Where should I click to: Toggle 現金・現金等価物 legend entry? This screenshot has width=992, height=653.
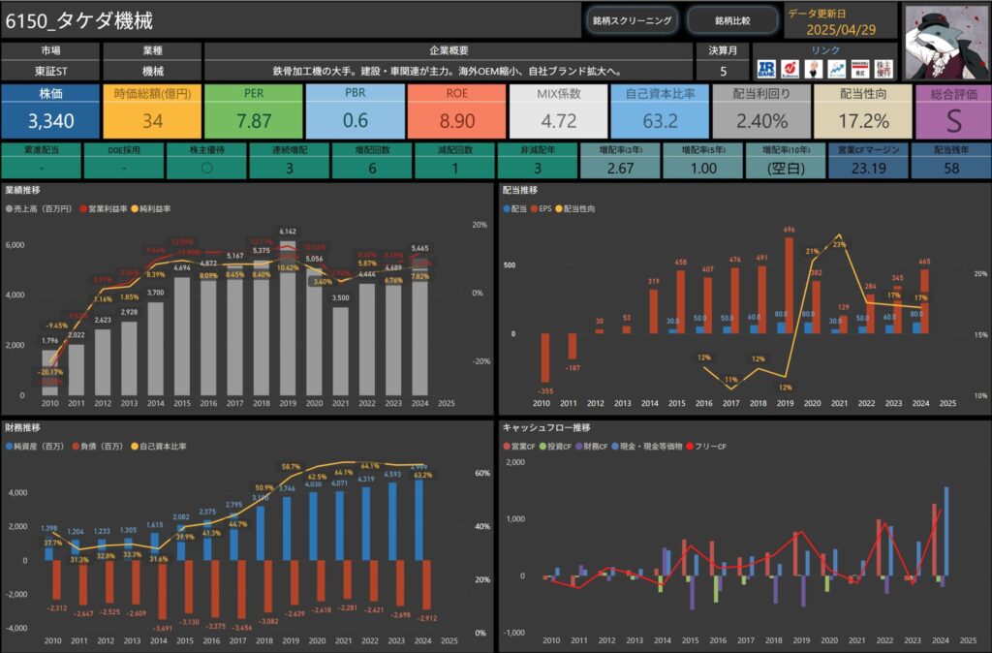coord(647,447)
